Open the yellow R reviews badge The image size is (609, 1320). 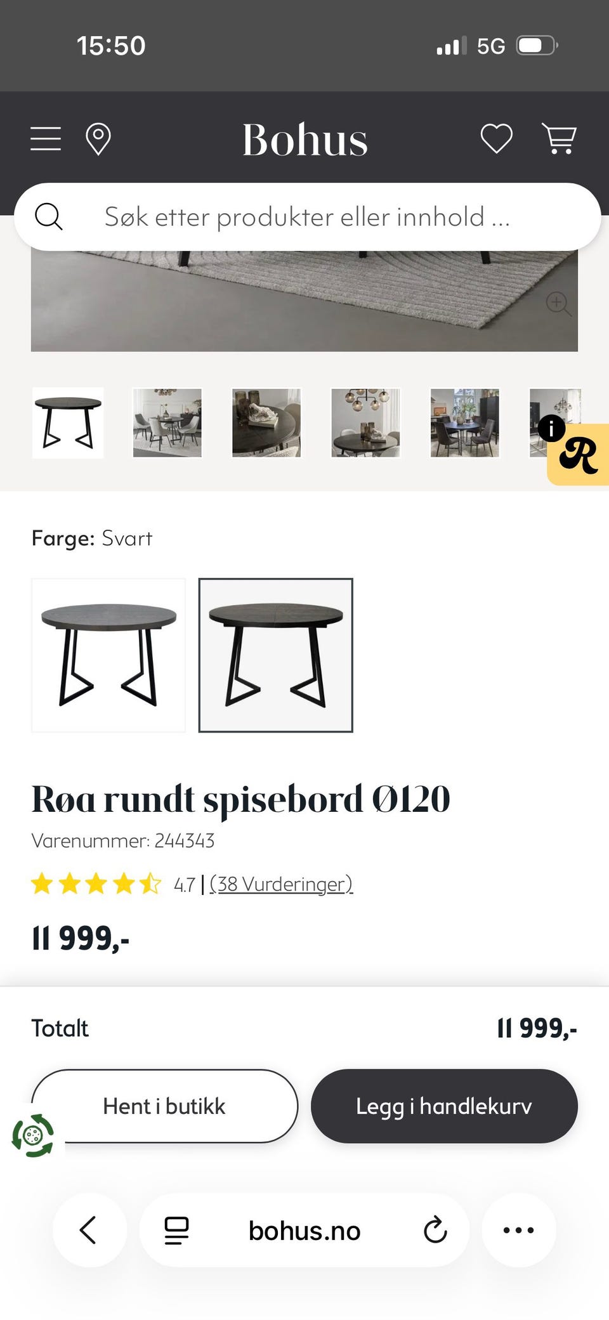(578, 455)
